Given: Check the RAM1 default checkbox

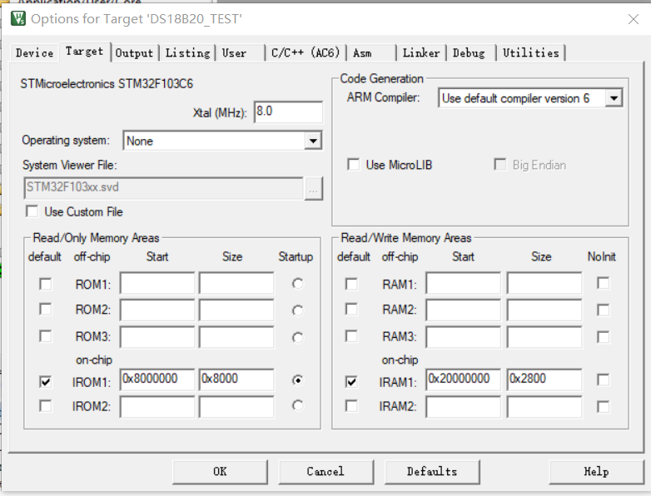Looking at the screenshot, I should 351,285.
